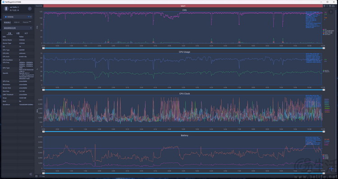The width and height of the screenshot is (338, 179).
Task: Click the CPU Usage chart title
Action: 184,52
